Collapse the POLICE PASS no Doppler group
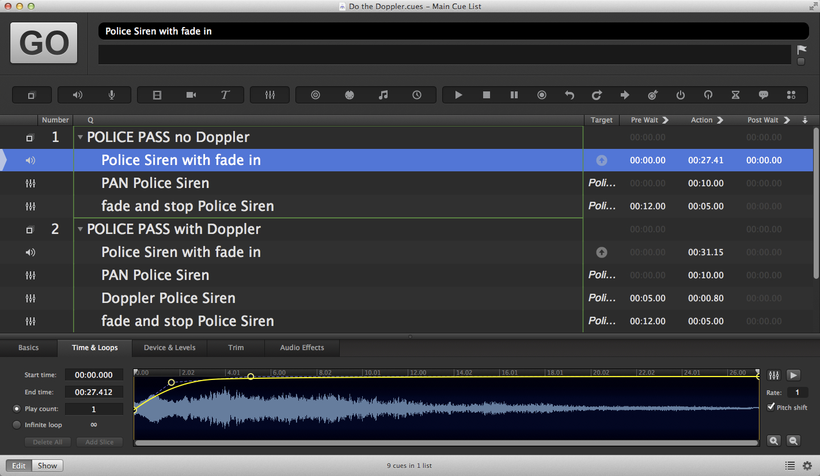 81,137
